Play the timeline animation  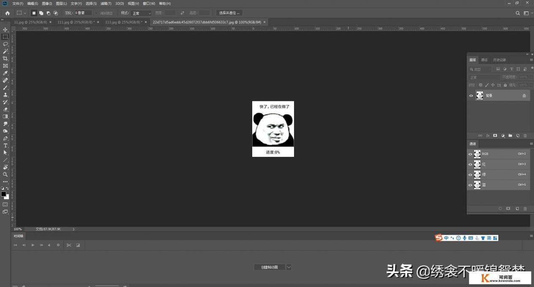[x=33, y=245]
